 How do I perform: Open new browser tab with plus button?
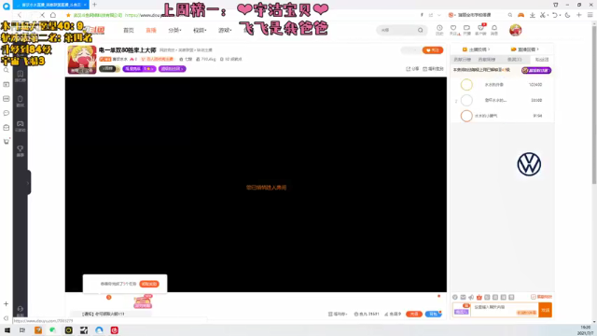pos(94,5)
